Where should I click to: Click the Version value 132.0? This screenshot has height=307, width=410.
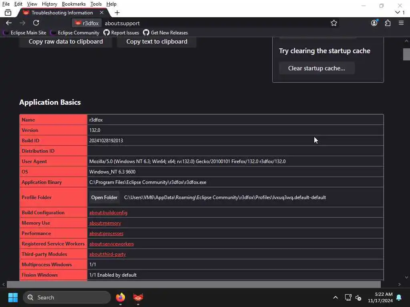94,130
